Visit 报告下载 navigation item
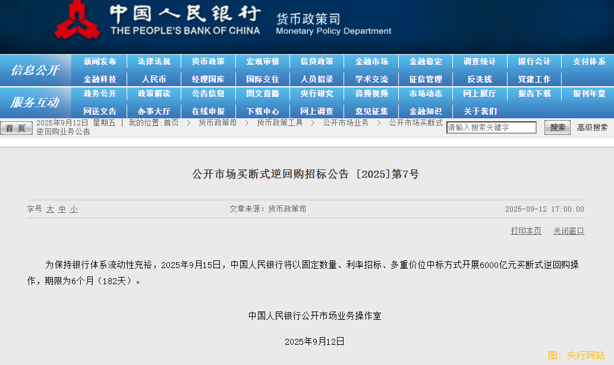Screen dimensions: 614x365 coord(534,93)
